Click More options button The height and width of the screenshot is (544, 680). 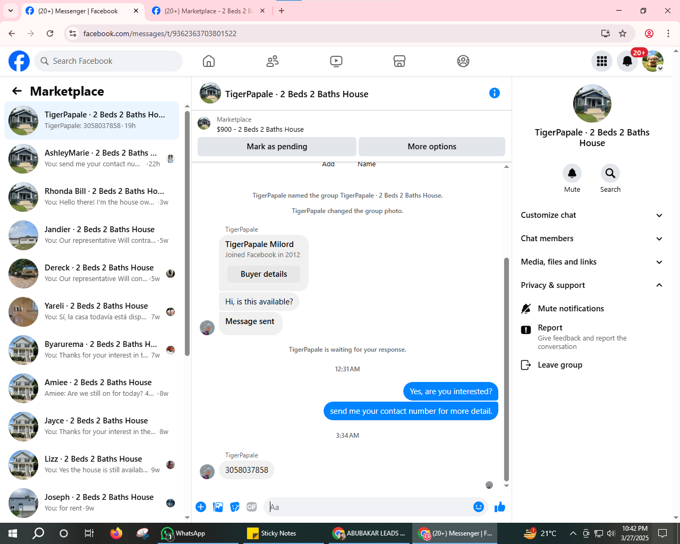click(432, 147)
